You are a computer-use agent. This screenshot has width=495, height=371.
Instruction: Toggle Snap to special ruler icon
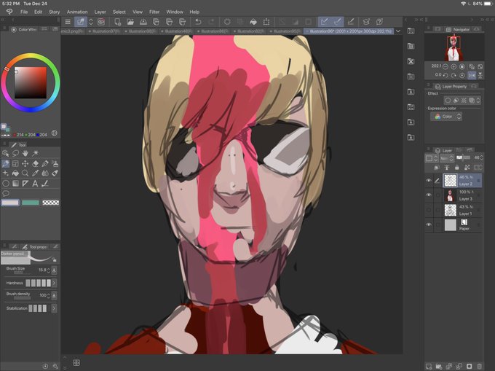338,22
